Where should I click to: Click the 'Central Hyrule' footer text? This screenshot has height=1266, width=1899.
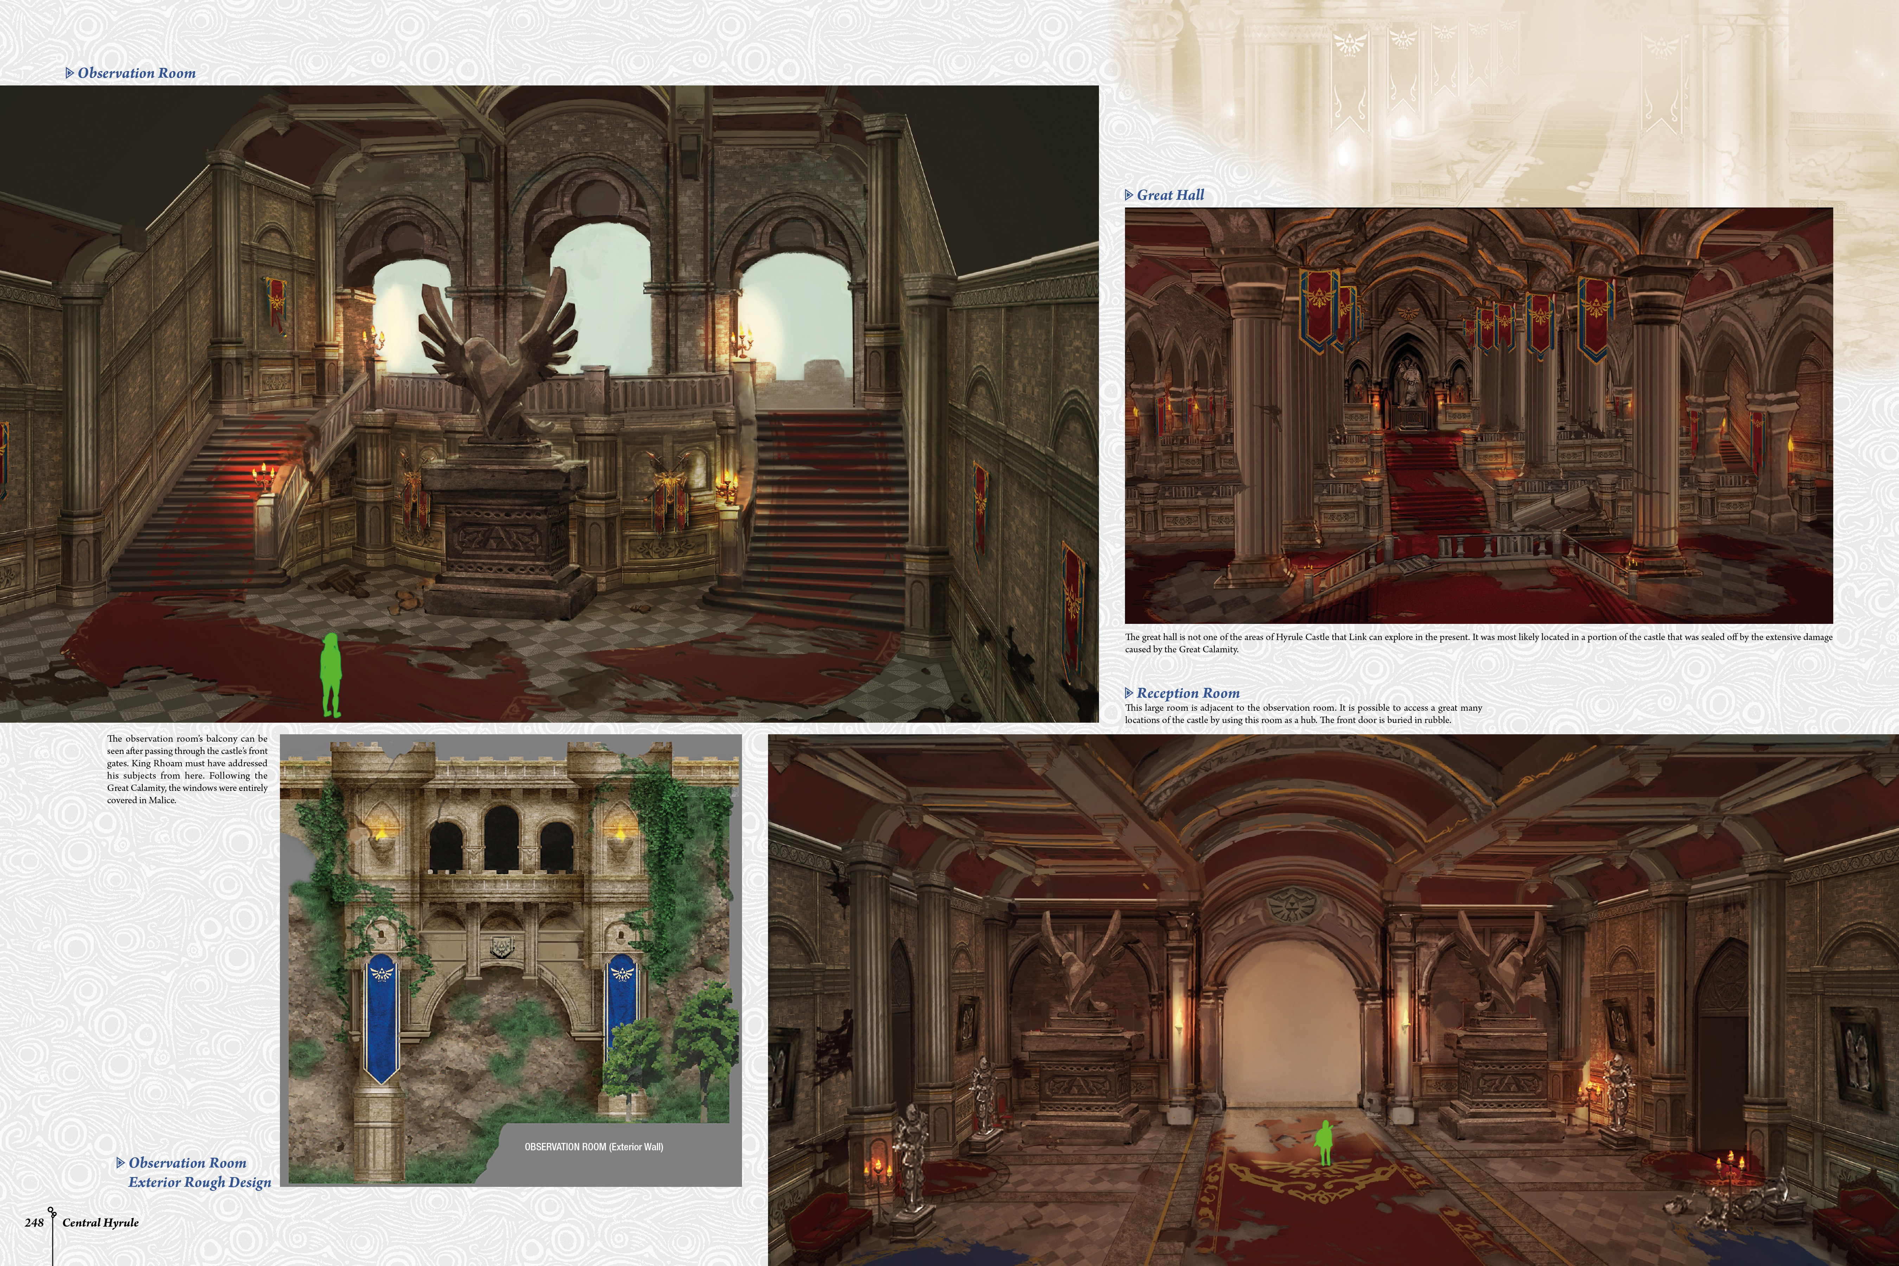pyautogui.click(x=100, y=1222)
